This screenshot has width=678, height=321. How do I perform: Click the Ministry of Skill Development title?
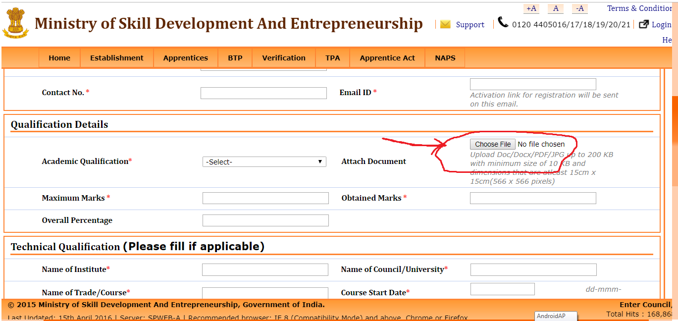229,23
